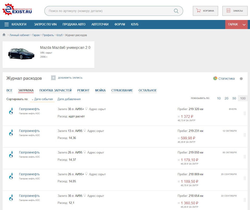Click drag handle on the 12 октября entry

(245, 135)
